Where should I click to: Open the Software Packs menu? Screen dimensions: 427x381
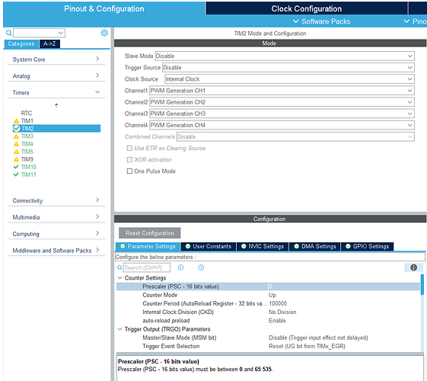321,21
